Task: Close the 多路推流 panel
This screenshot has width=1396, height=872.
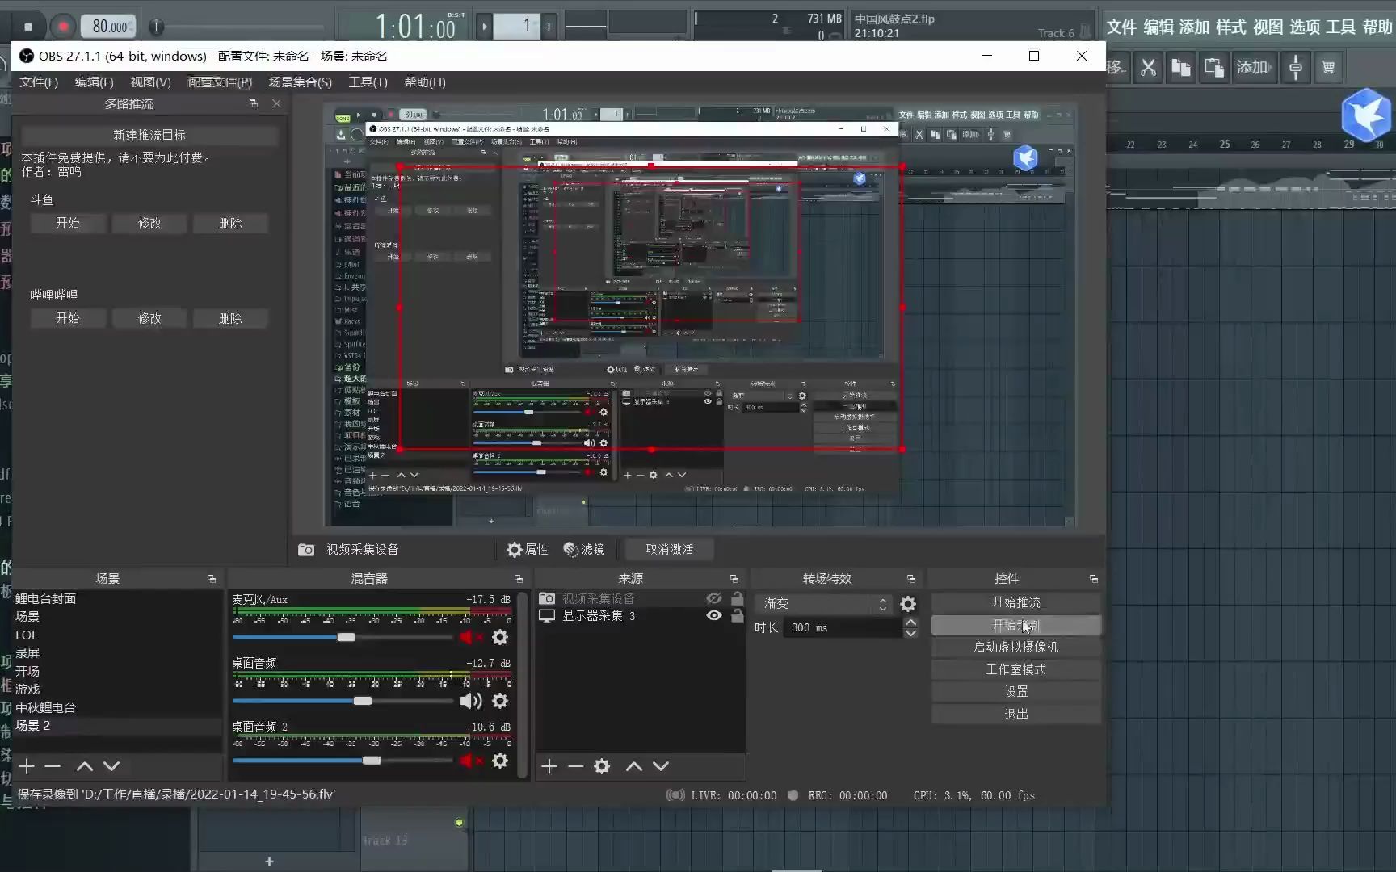Action: point(276,103)
